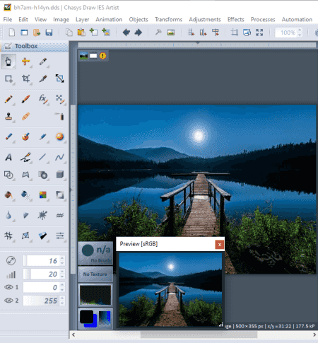This screenshot has width=318, height=343.
Task: Select the curve line tool
Action: (x=59, y=157)
